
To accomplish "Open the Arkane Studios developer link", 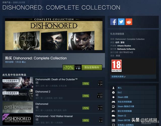I will [x=124, y=46].
